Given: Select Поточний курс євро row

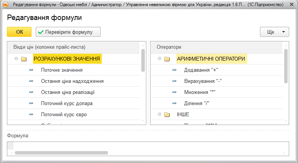Looking at the screenshot, I should 73,114.
